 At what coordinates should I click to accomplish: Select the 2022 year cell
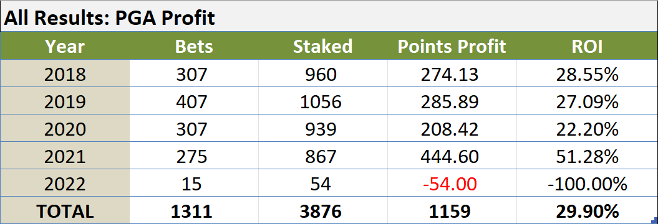click(65, 184)
